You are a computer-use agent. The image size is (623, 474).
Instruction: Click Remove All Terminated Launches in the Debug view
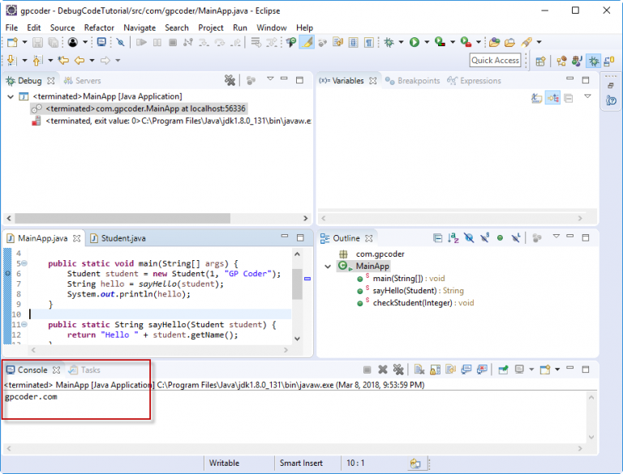[230, 80]
